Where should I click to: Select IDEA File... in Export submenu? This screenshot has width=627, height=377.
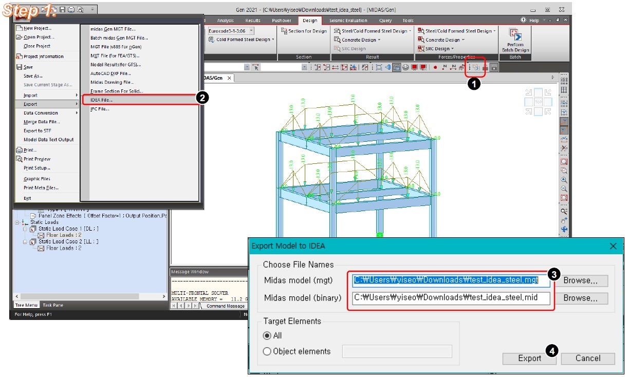click(140, 100)
